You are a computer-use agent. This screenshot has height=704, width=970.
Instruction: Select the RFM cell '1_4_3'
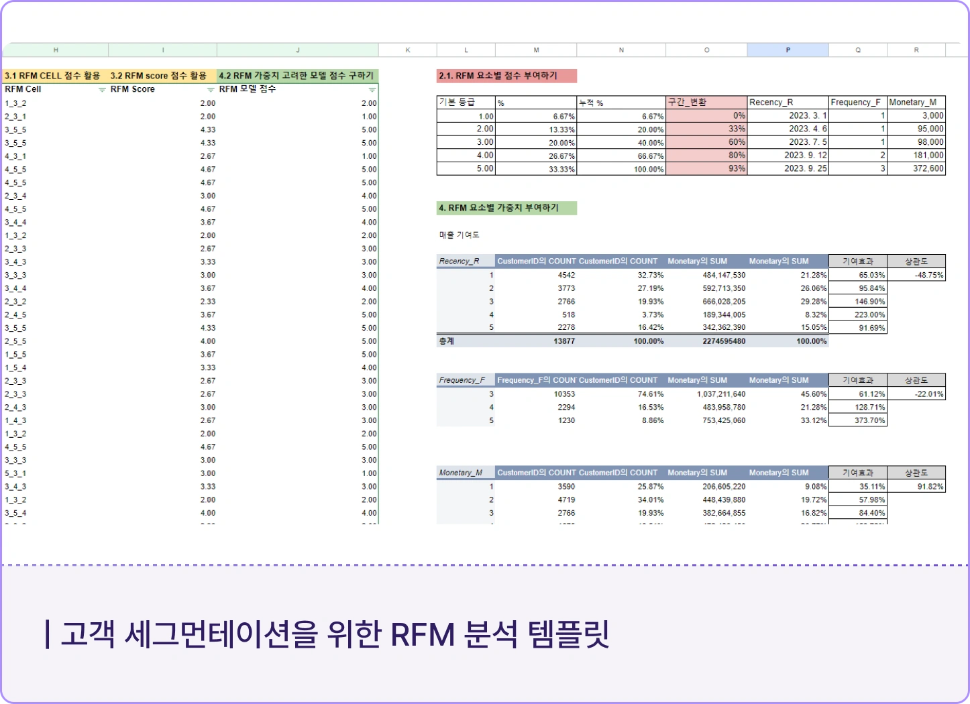click(56, 420)
